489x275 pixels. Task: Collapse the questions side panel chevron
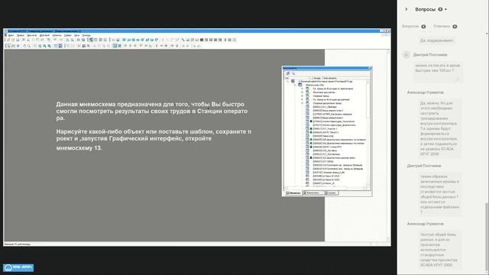pyautogui.click(x=406, y=9)
